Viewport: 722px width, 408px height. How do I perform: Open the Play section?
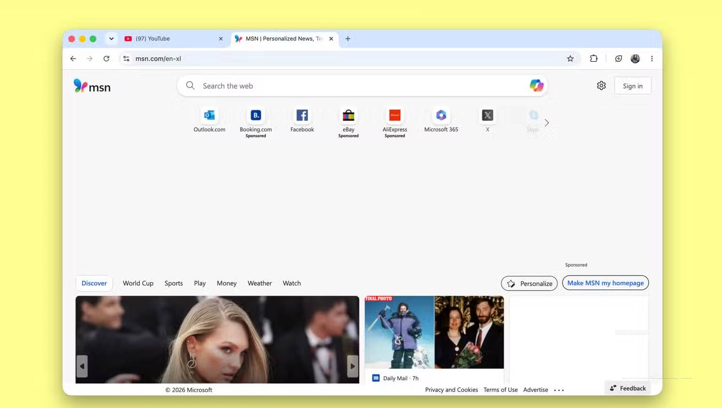tap(200, 283)
